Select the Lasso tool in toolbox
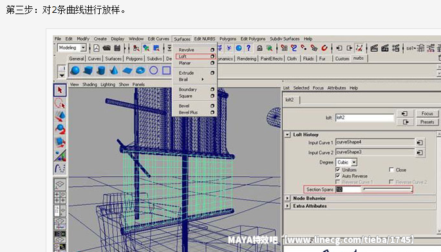Screen dimensions: 441x252 coord(60,104)
